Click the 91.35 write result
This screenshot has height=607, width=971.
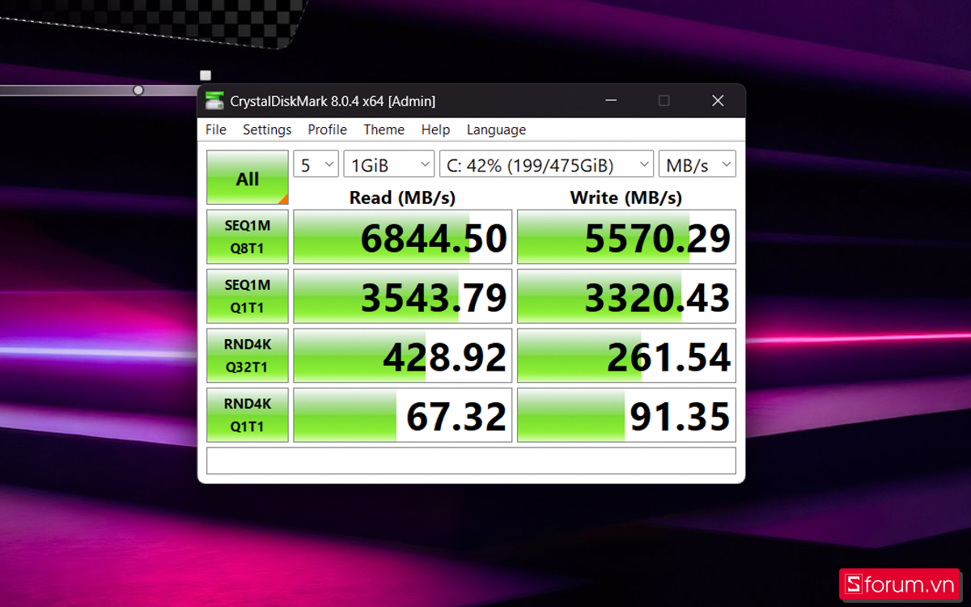tap(627, 414)
